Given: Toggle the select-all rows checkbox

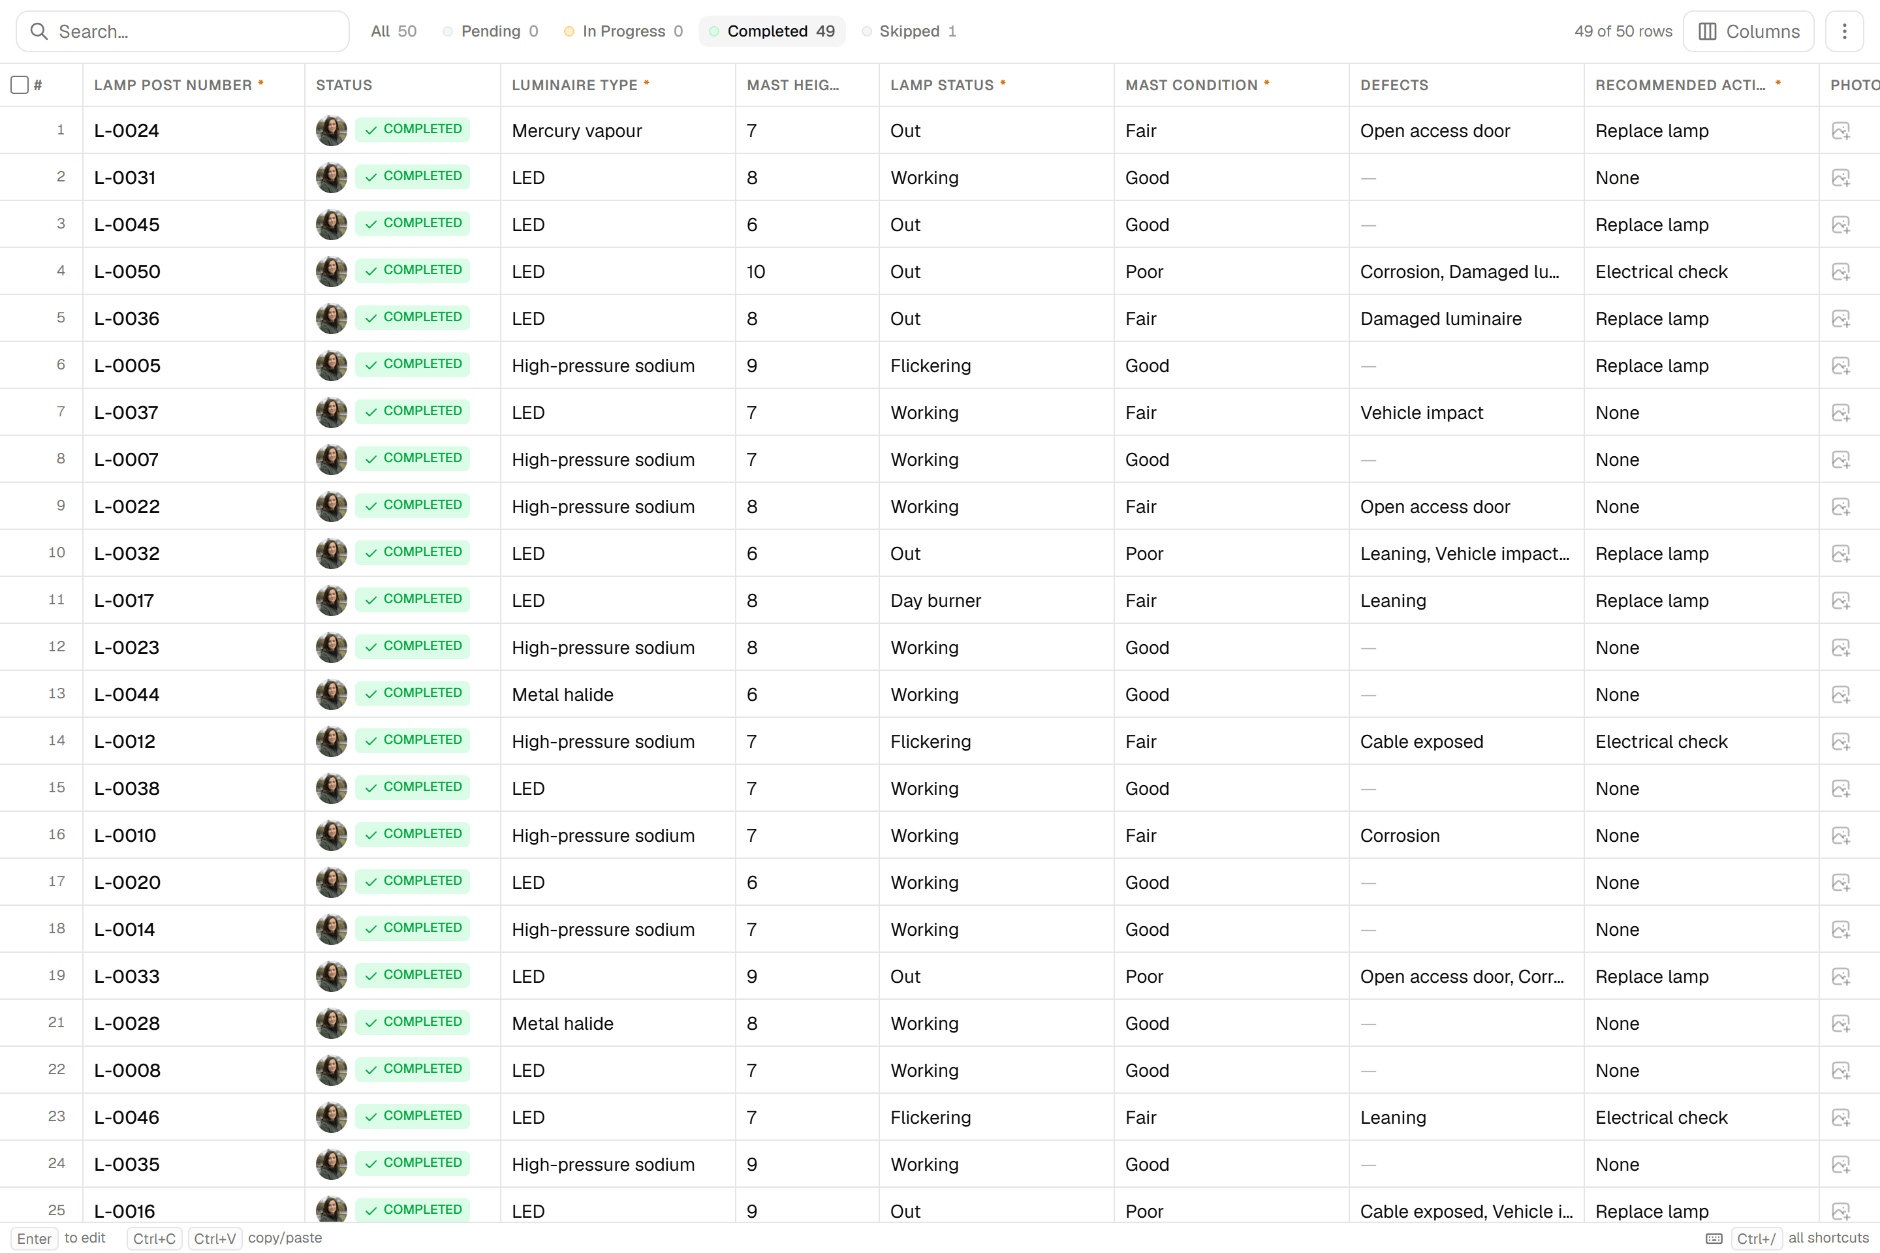Looking at the screenshot, I should pos(19,85).
